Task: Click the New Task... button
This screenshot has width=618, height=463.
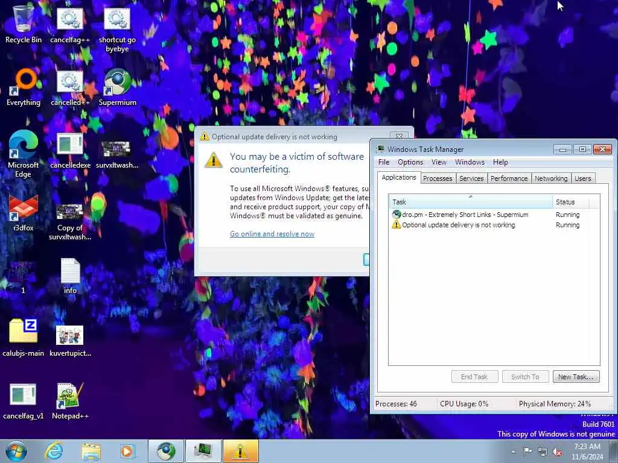Action: pyautogui.click(x=576, y=377)
